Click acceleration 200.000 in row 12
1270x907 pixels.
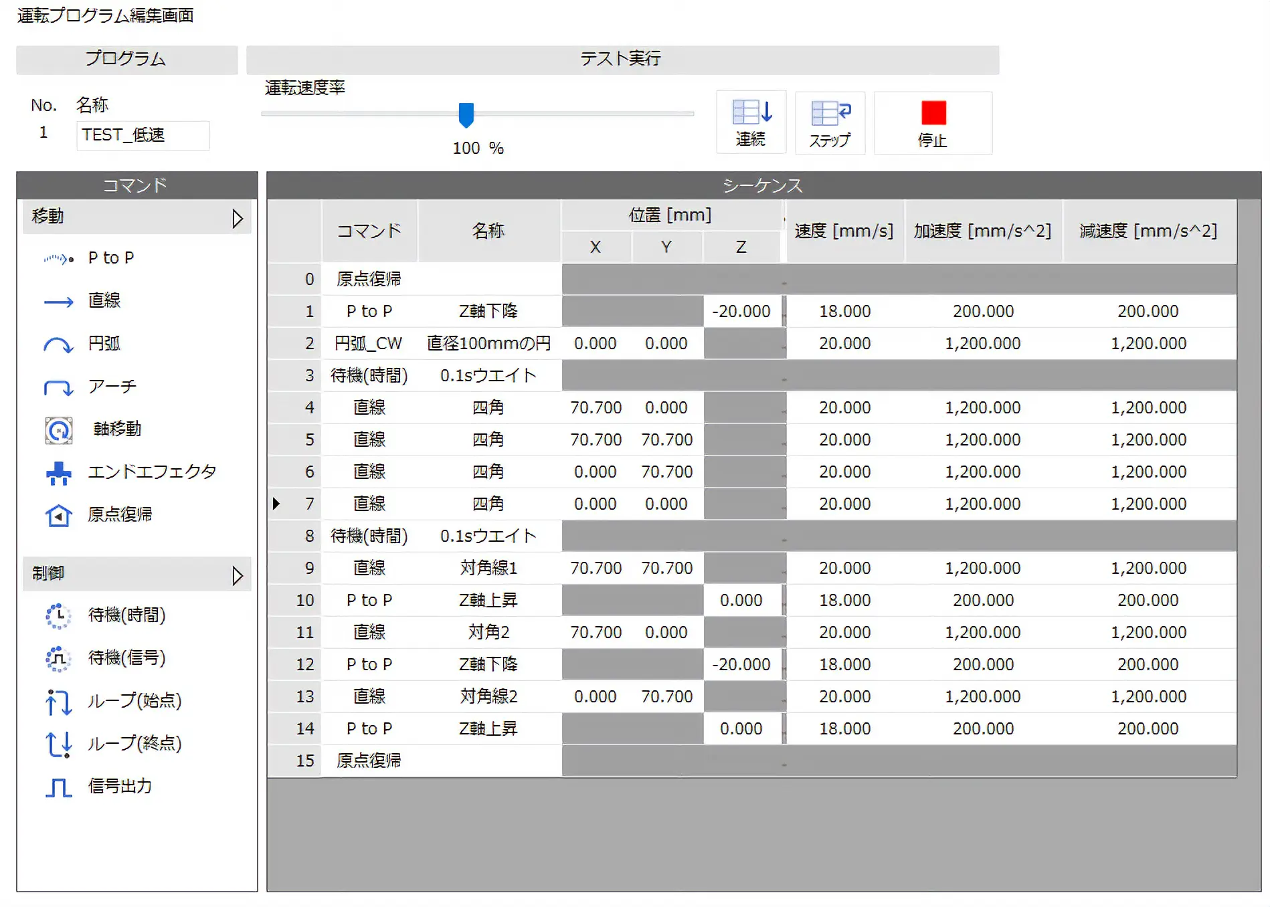click(983, 664)
